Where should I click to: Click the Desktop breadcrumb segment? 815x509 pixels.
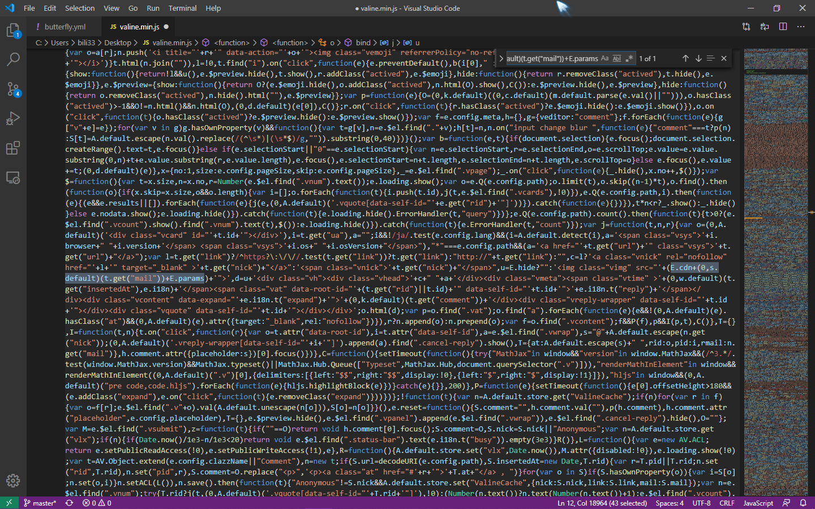pos(117,42)
